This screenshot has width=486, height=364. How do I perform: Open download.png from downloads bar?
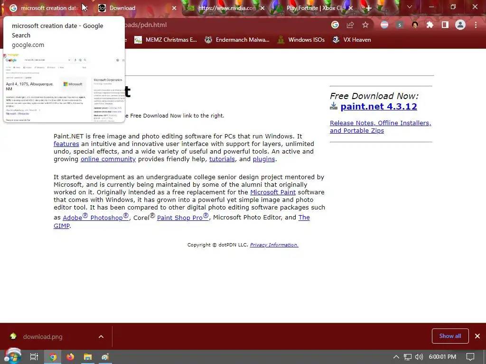(42, 337)
